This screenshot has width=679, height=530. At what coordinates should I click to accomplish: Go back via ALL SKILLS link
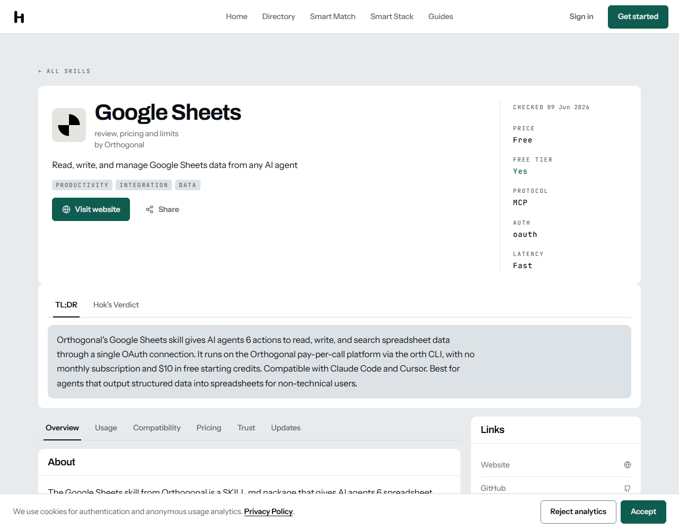click(64, 71)
